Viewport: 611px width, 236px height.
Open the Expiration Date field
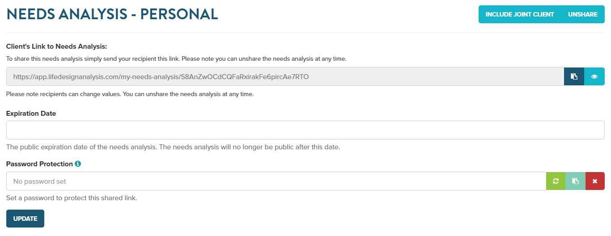click(305, 130)
